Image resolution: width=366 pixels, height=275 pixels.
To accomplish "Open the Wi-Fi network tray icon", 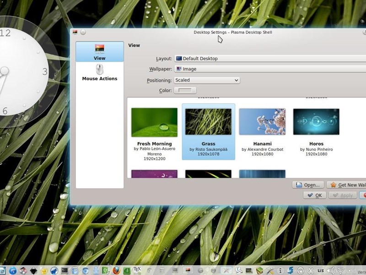I will tap(341, 271).
